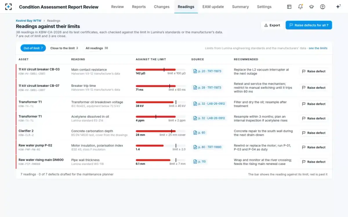Go to the Changes tab
Viewport: 348px width, 217px height.
(162, 7)
